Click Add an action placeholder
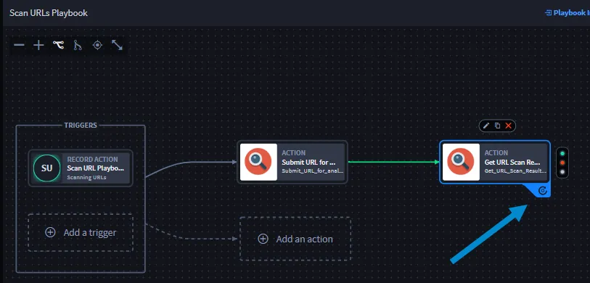 coord(295,239)
